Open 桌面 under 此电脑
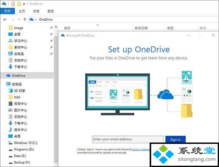The image size is (219, 167). [x=17, y=136]
